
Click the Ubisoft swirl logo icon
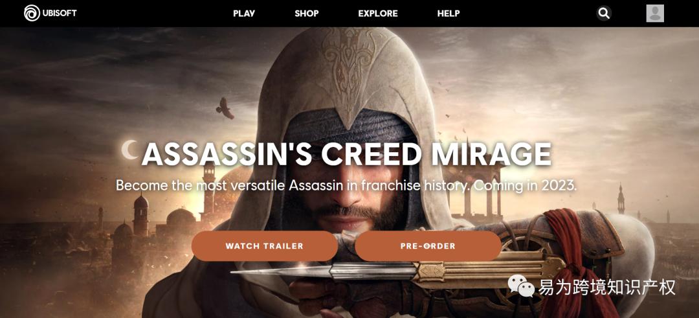(32, 14)
